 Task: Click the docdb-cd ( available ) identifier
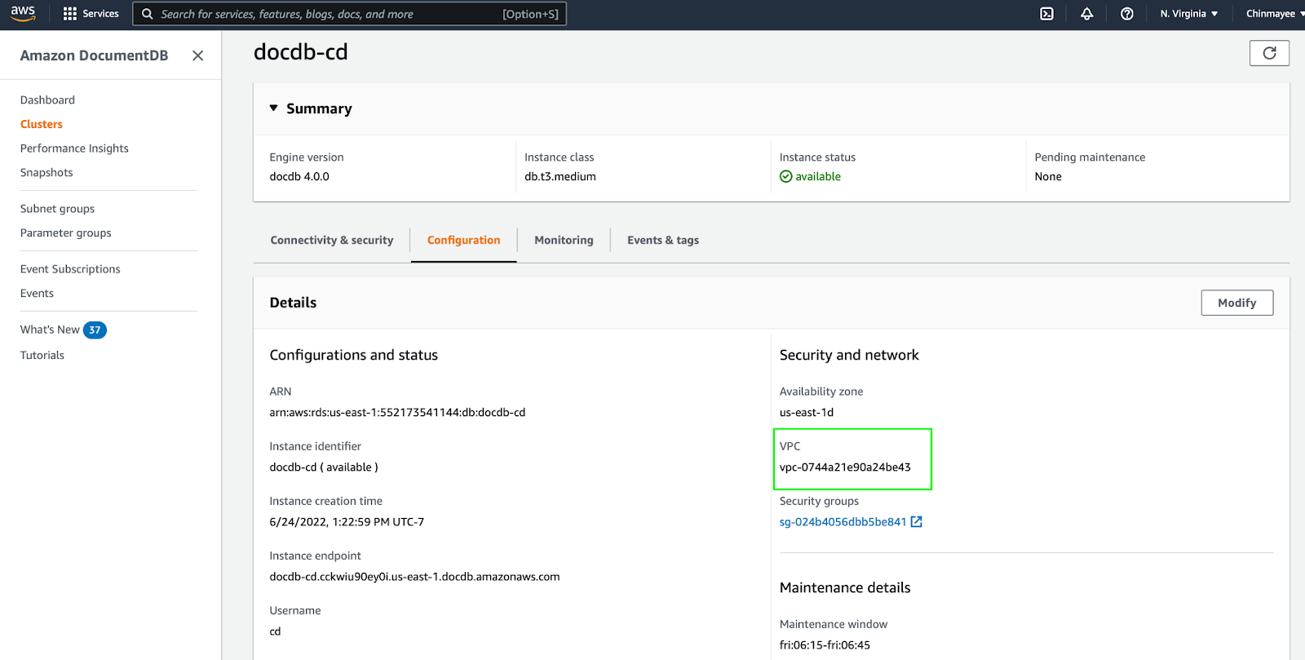click(x=324, y=467)
